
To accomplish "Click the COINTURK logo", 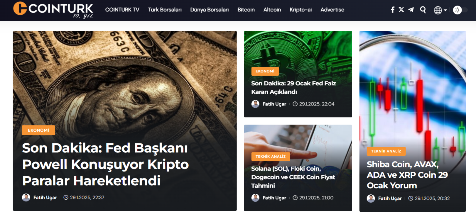I will [53, 10].
